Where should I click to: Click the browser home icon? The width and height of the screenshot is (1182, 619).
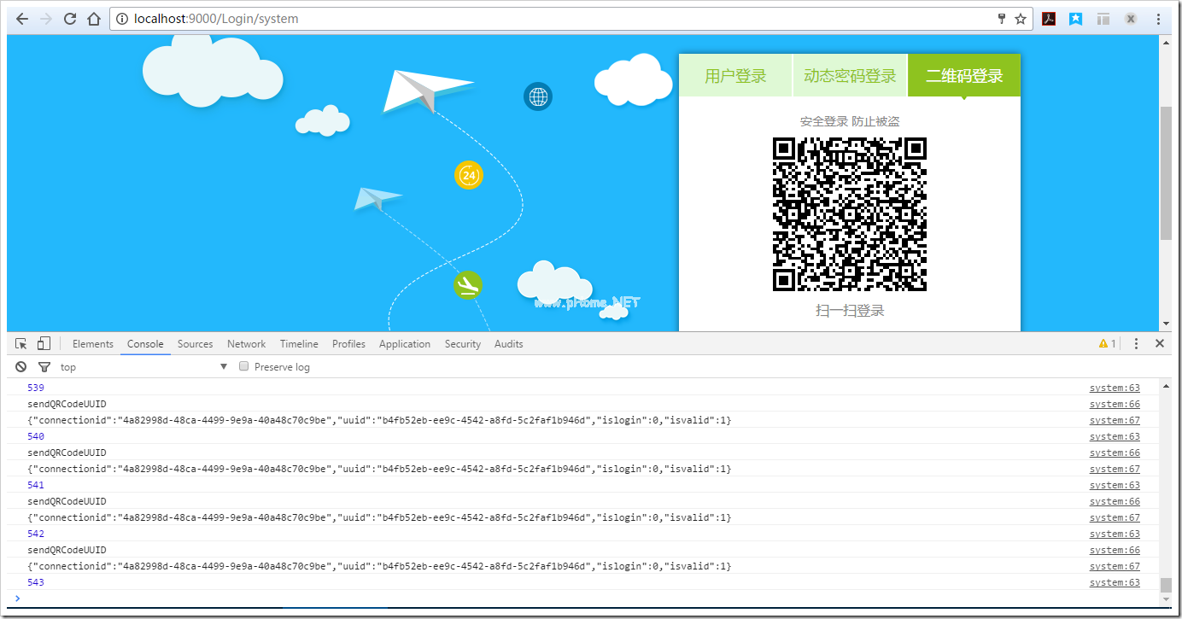point(94,19)
